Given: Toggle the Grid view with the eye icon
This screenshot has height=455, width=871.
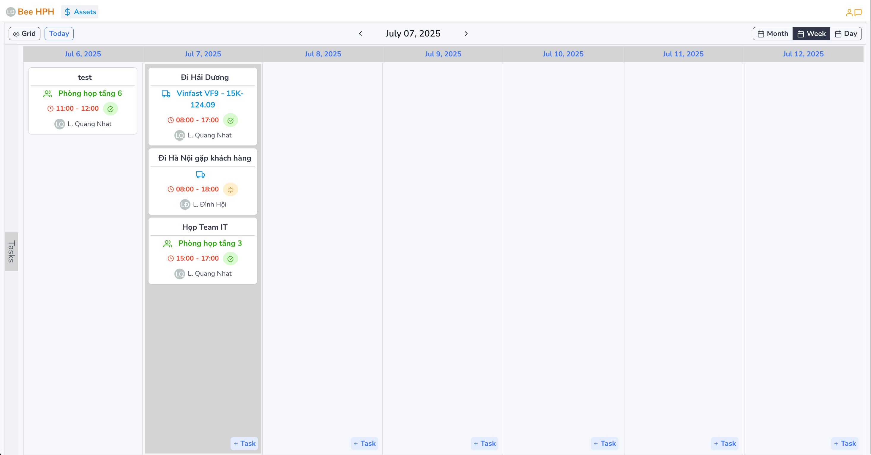Looking at the screenshot, I should coord(24,34).
